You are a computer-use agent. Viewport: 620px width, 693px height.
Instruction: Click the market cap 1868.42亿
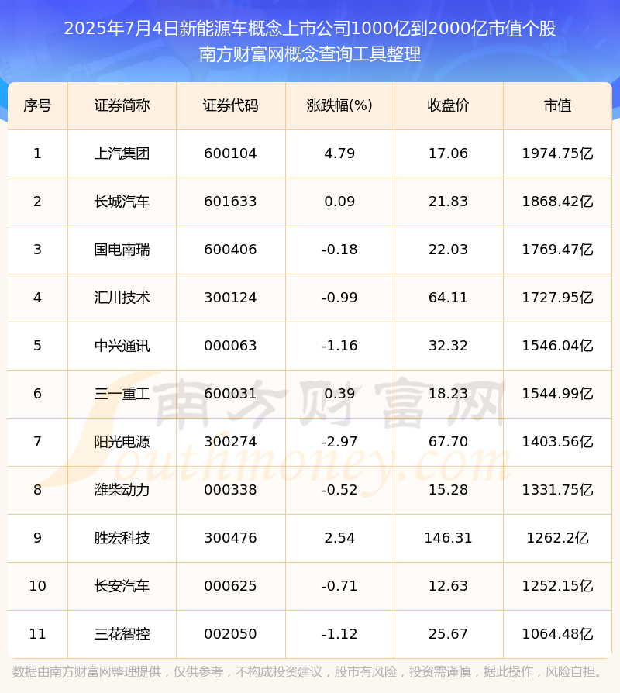(558, 202)
